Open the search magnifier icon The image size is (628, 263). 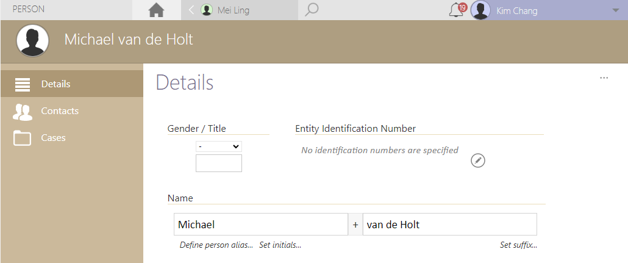312,10
